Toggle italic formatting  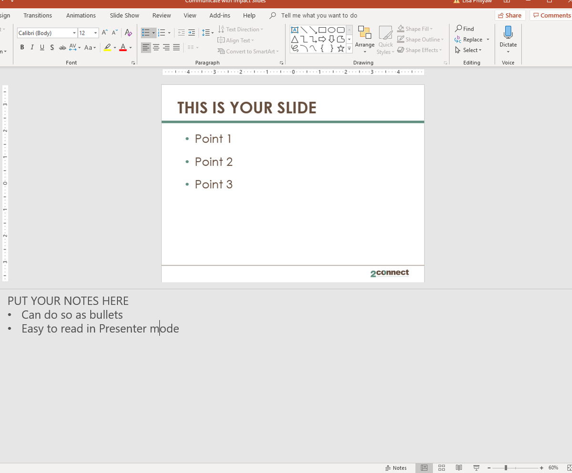32,47
